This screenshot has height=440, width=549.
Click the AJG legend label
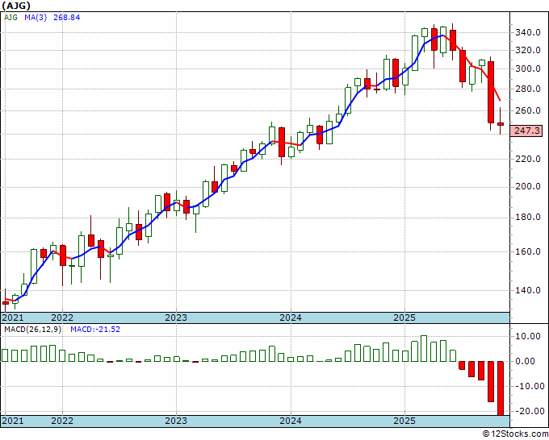tap(10, 18)
